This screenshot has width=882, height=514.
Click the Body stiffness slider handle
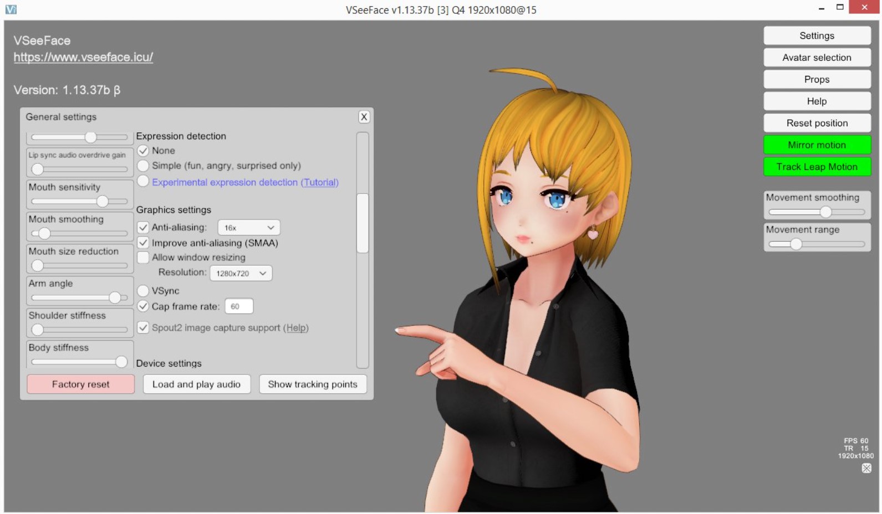121,362
